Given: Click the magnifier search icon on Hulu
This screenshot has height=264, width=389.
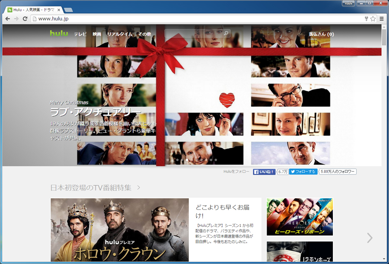Looking at the screenshot, I should coord(226,33).
